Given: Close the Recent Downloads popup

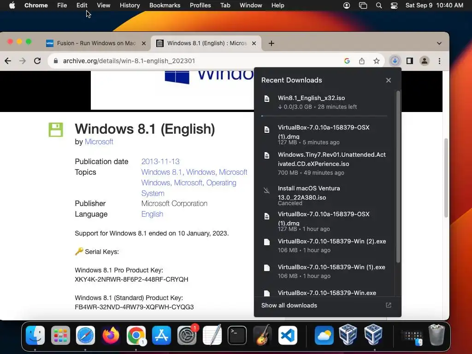Looking at the screenshot, I should (x=388, y=80).
